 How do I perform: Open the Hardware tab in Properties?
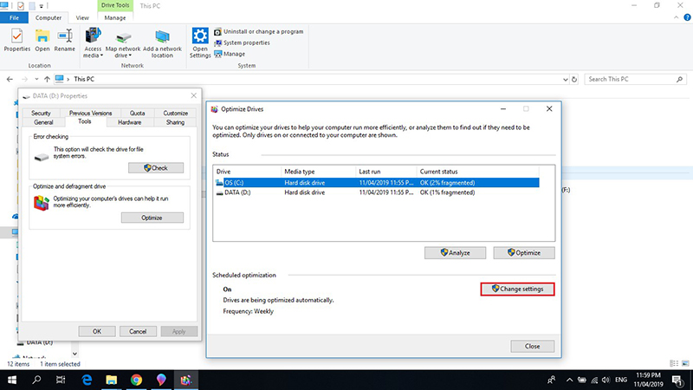tap(129, 122)
